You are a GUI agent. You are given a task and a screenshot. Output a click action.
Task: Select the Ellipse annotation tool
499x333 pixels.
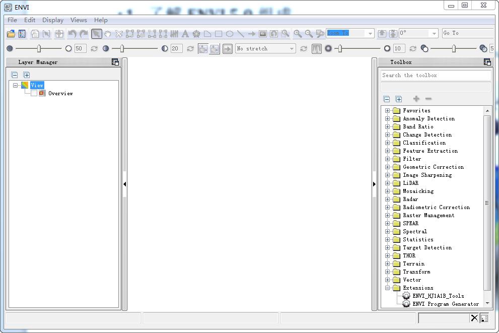point(230,33)
